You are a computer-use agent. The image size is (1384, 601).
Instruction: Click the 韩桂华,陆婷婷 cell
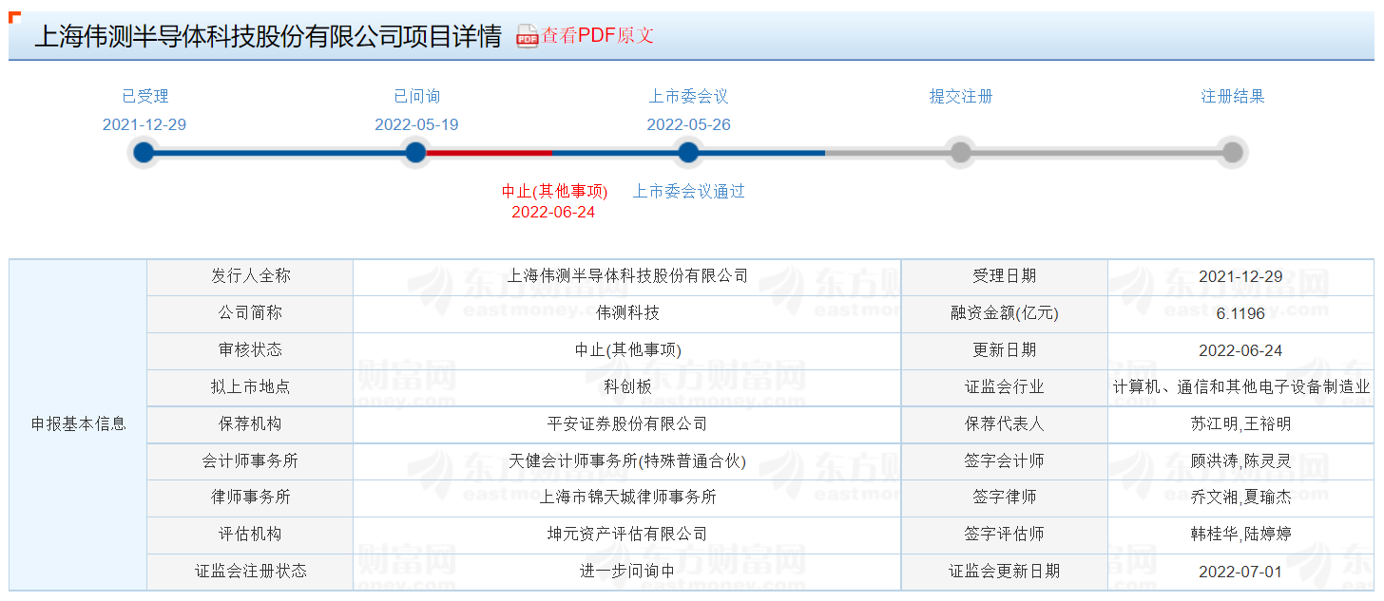pos(1240,535)
